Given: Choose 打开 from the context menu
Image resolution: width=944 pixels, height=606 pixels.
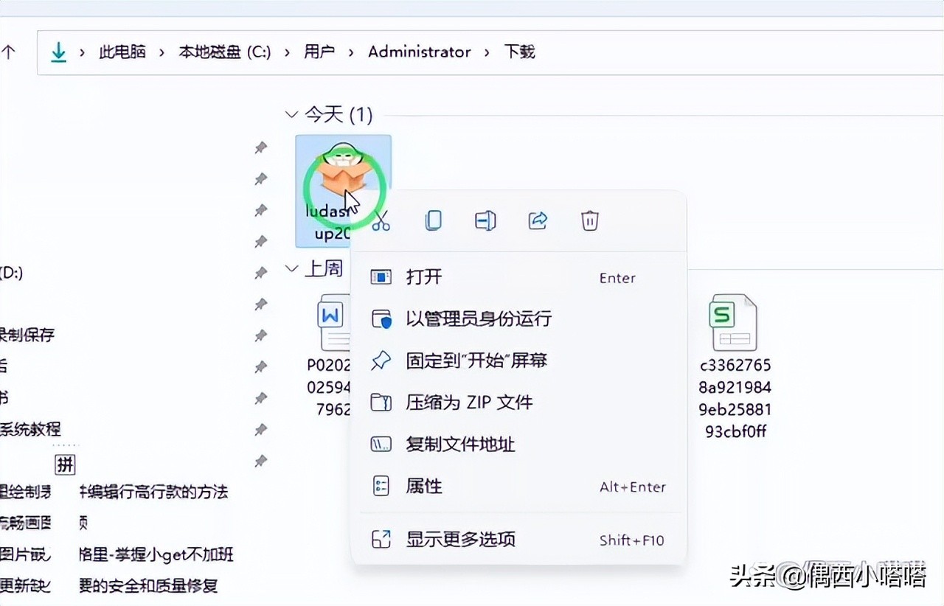Looking at the screenshot, I should tap(424, 277).
